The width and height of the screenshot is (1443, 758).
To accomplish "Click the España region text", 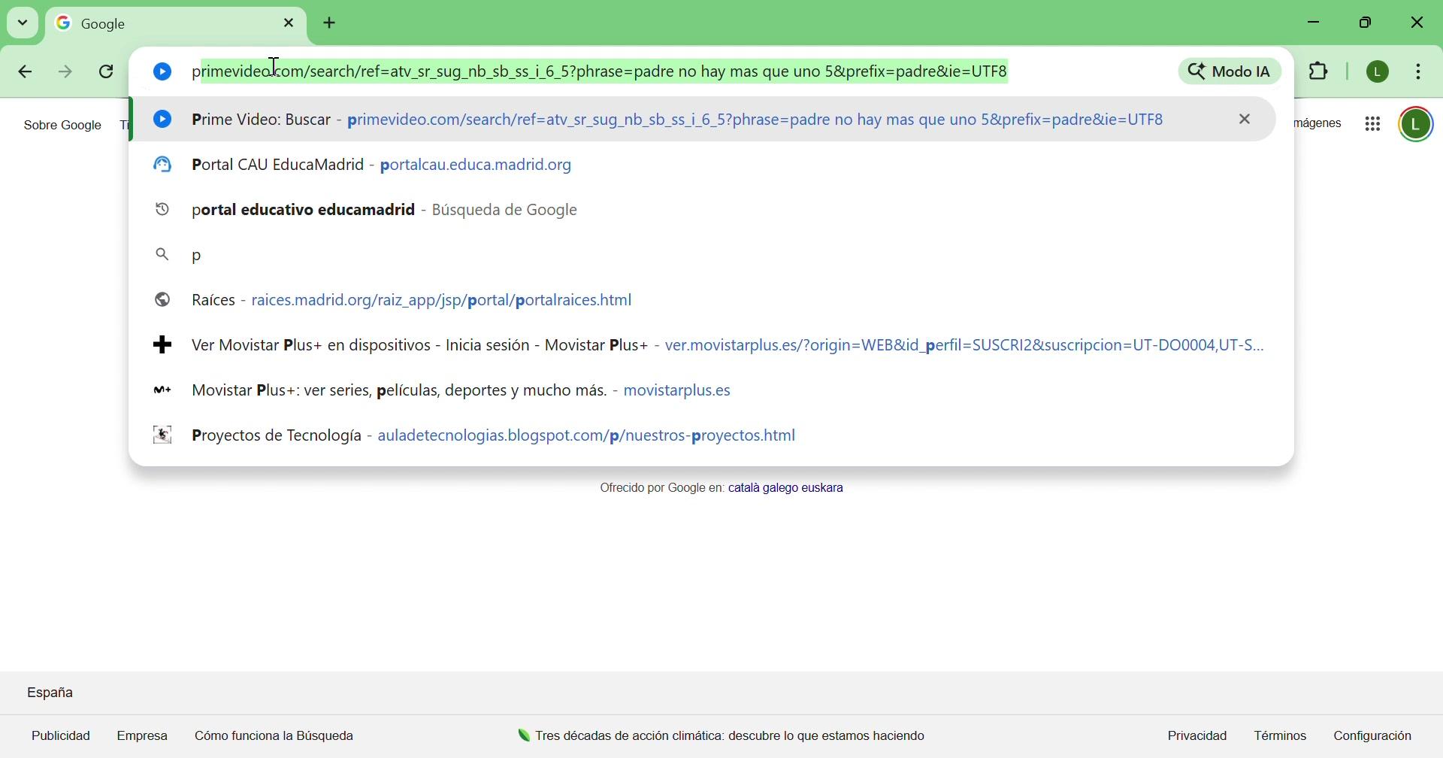I will (x=51, y=693).
